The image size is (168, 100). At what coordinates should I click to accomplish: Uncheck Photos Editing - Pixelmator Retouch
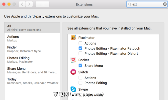80,48
